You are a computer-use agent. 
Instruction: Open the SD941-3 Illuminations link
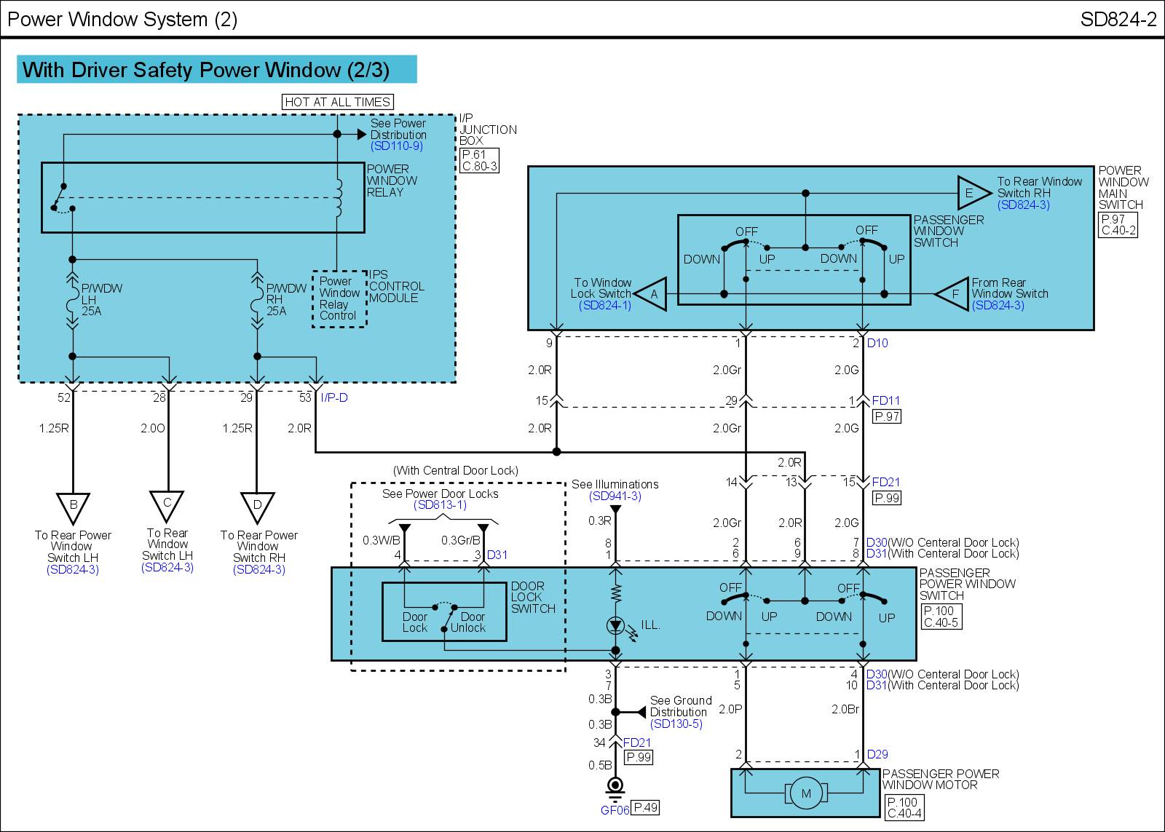[615, 496]
